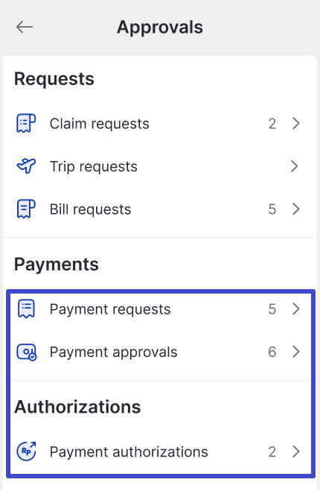Open chevron next to Payment approvals

coord(295,352)
